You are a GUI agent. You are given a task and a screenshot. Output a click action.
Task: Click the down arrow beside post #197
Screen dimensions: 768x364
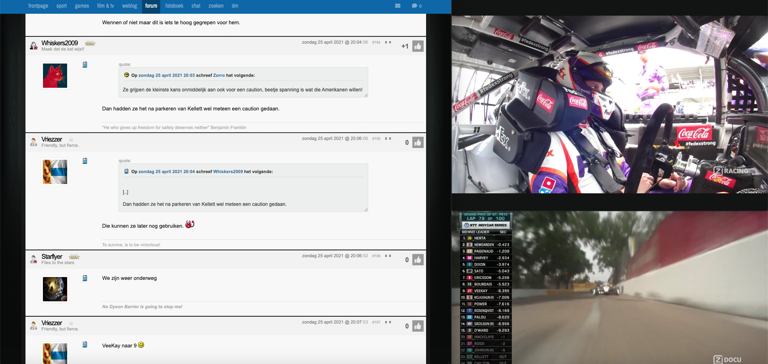pyautogui.click(x=390, y=322)
